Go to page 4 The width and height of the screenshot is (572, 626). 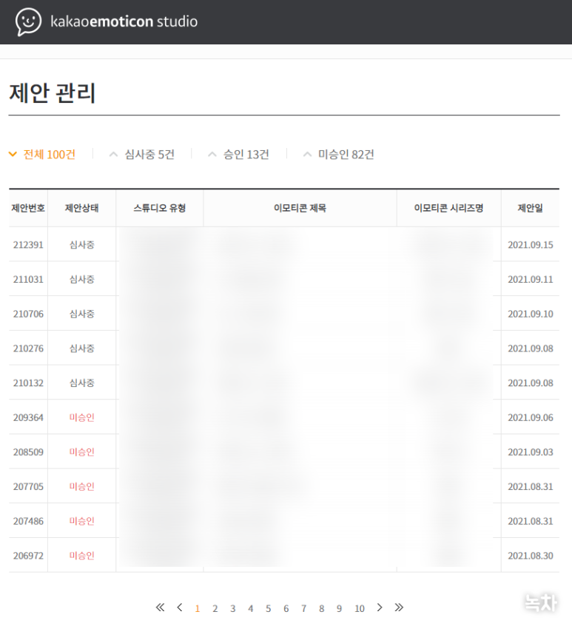251,608
